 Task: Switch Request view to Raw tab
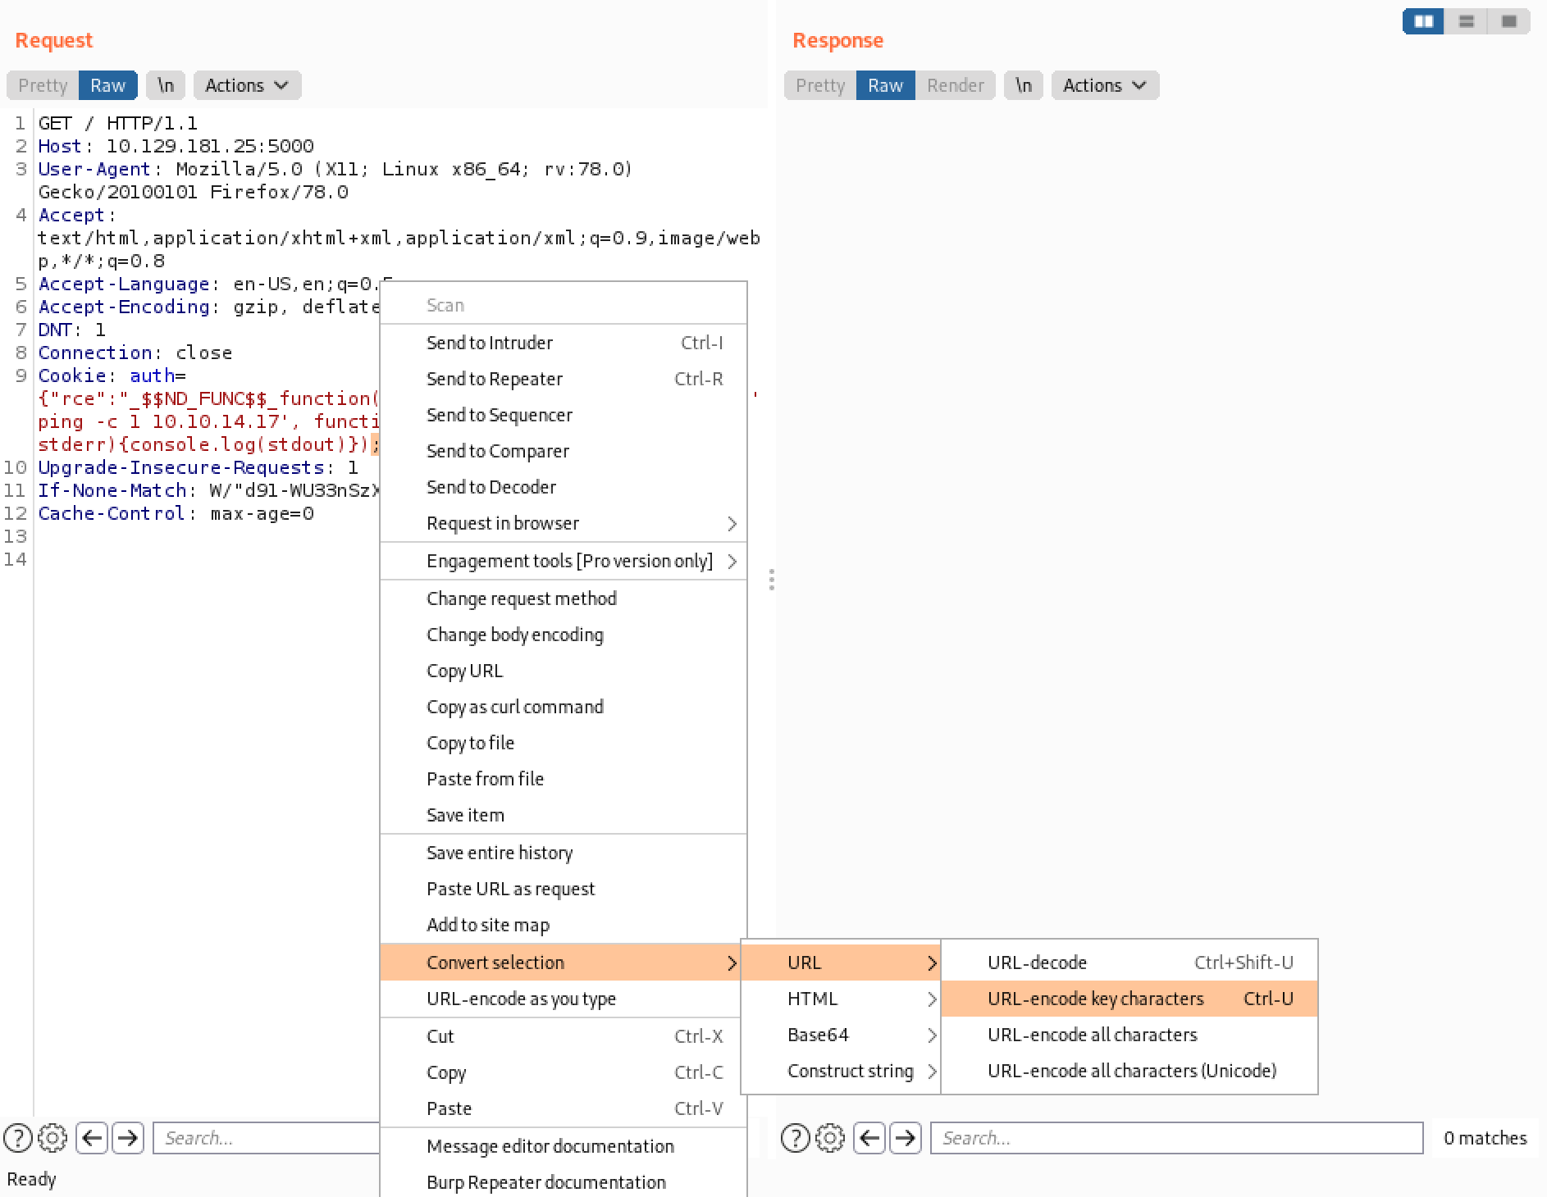107,85
